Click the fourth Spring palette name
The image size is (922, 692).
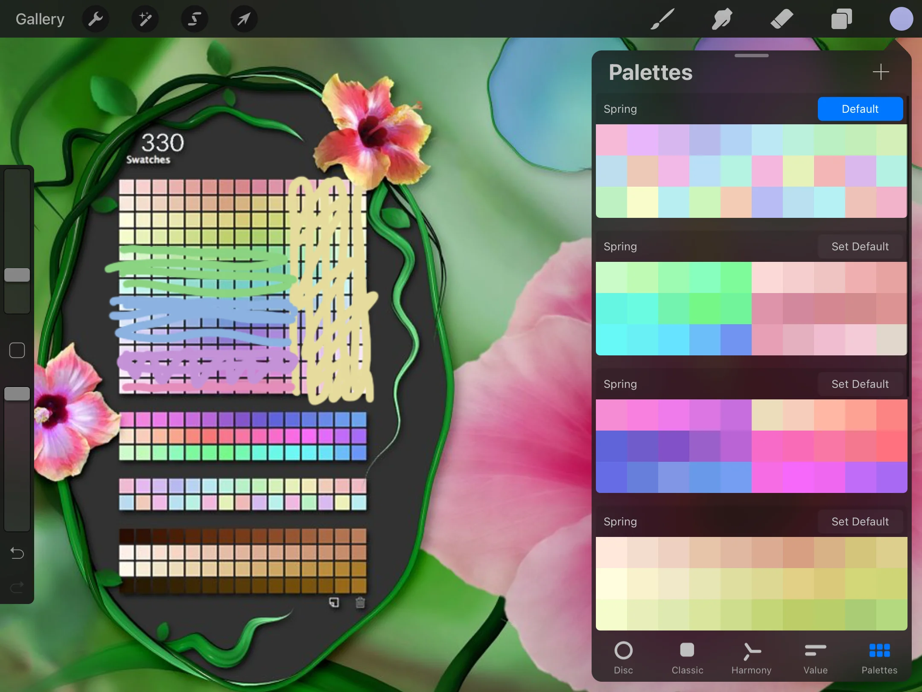point(620,522)
